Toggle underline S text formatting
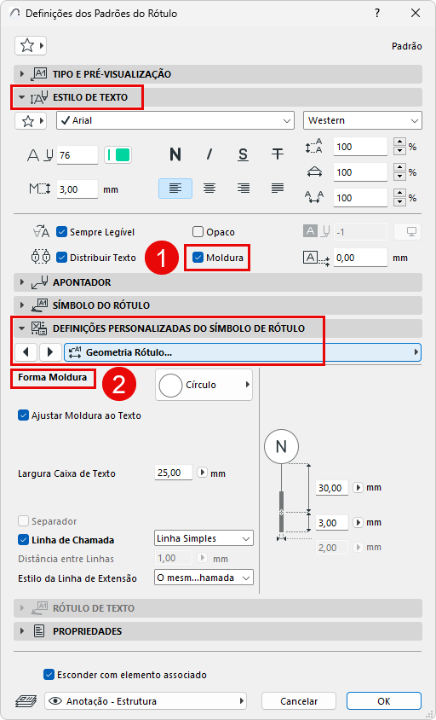 (x=243, y=154)
